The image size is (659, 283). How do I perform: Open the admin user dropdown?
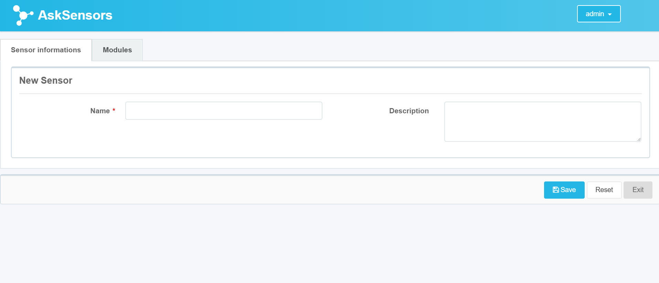click(x=598, y=14)
